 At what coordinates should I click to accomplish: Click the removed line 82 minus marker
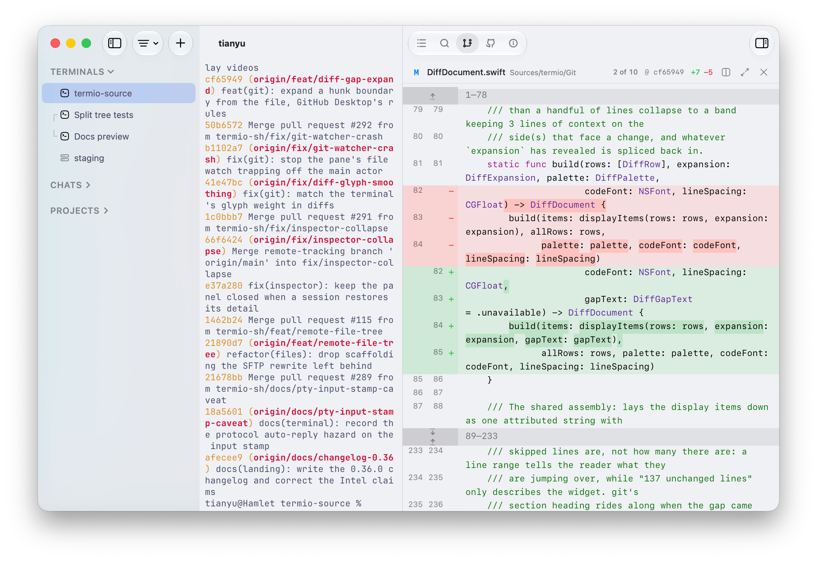(x=451, y=191)
